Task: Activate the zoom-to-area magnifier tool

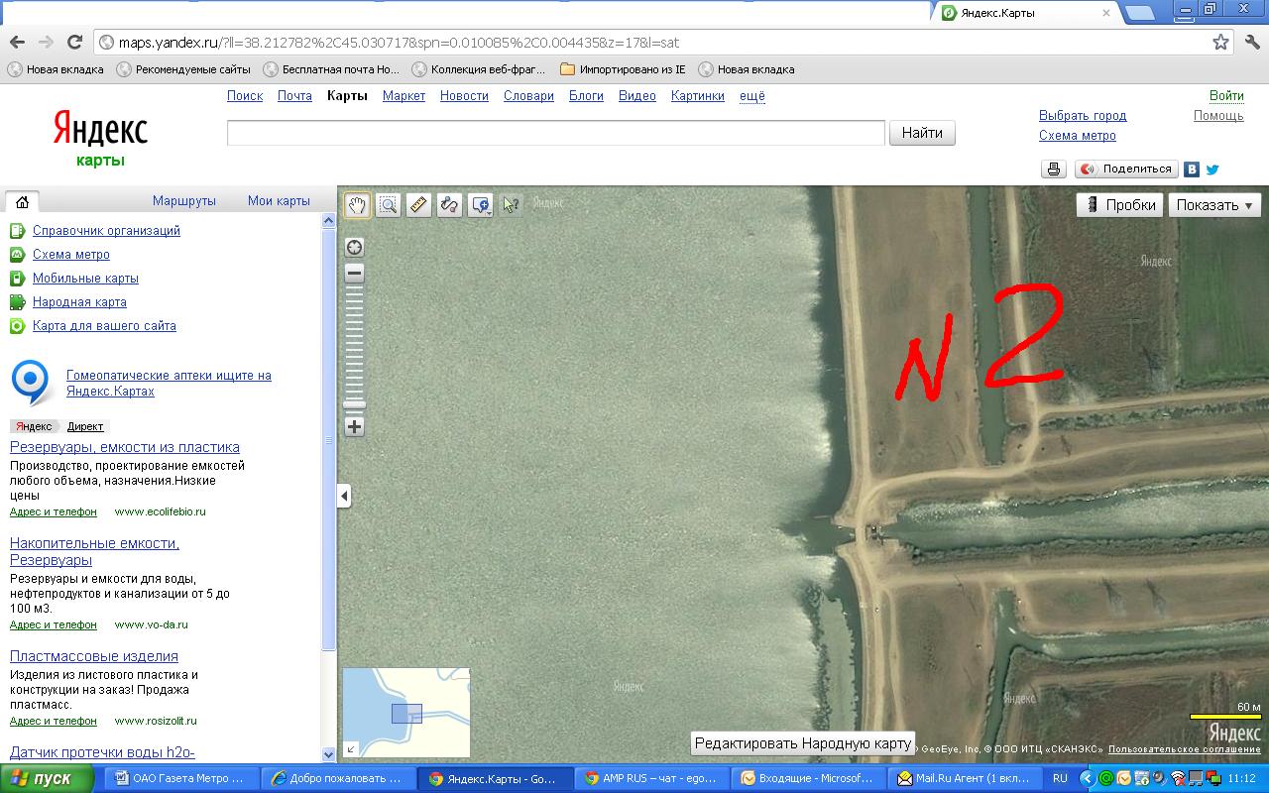Action: point(388,205)
